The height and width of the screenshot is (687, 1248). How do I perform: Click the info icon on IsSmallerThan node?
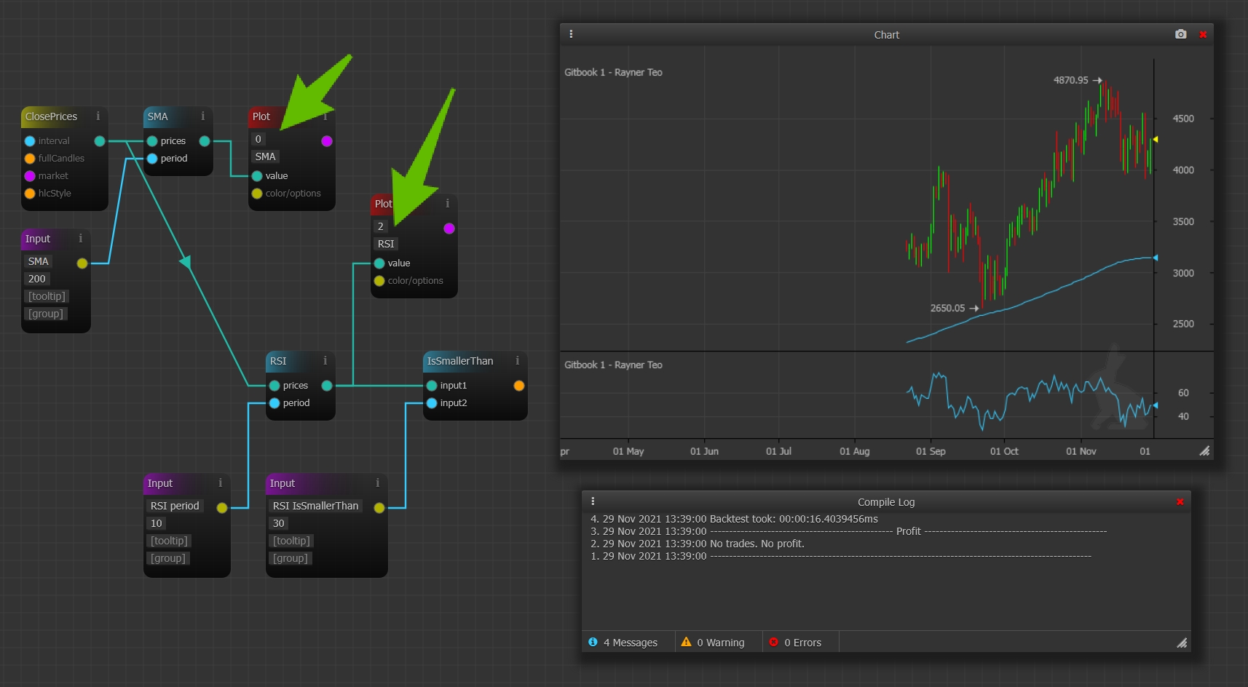tap(517, 361)
